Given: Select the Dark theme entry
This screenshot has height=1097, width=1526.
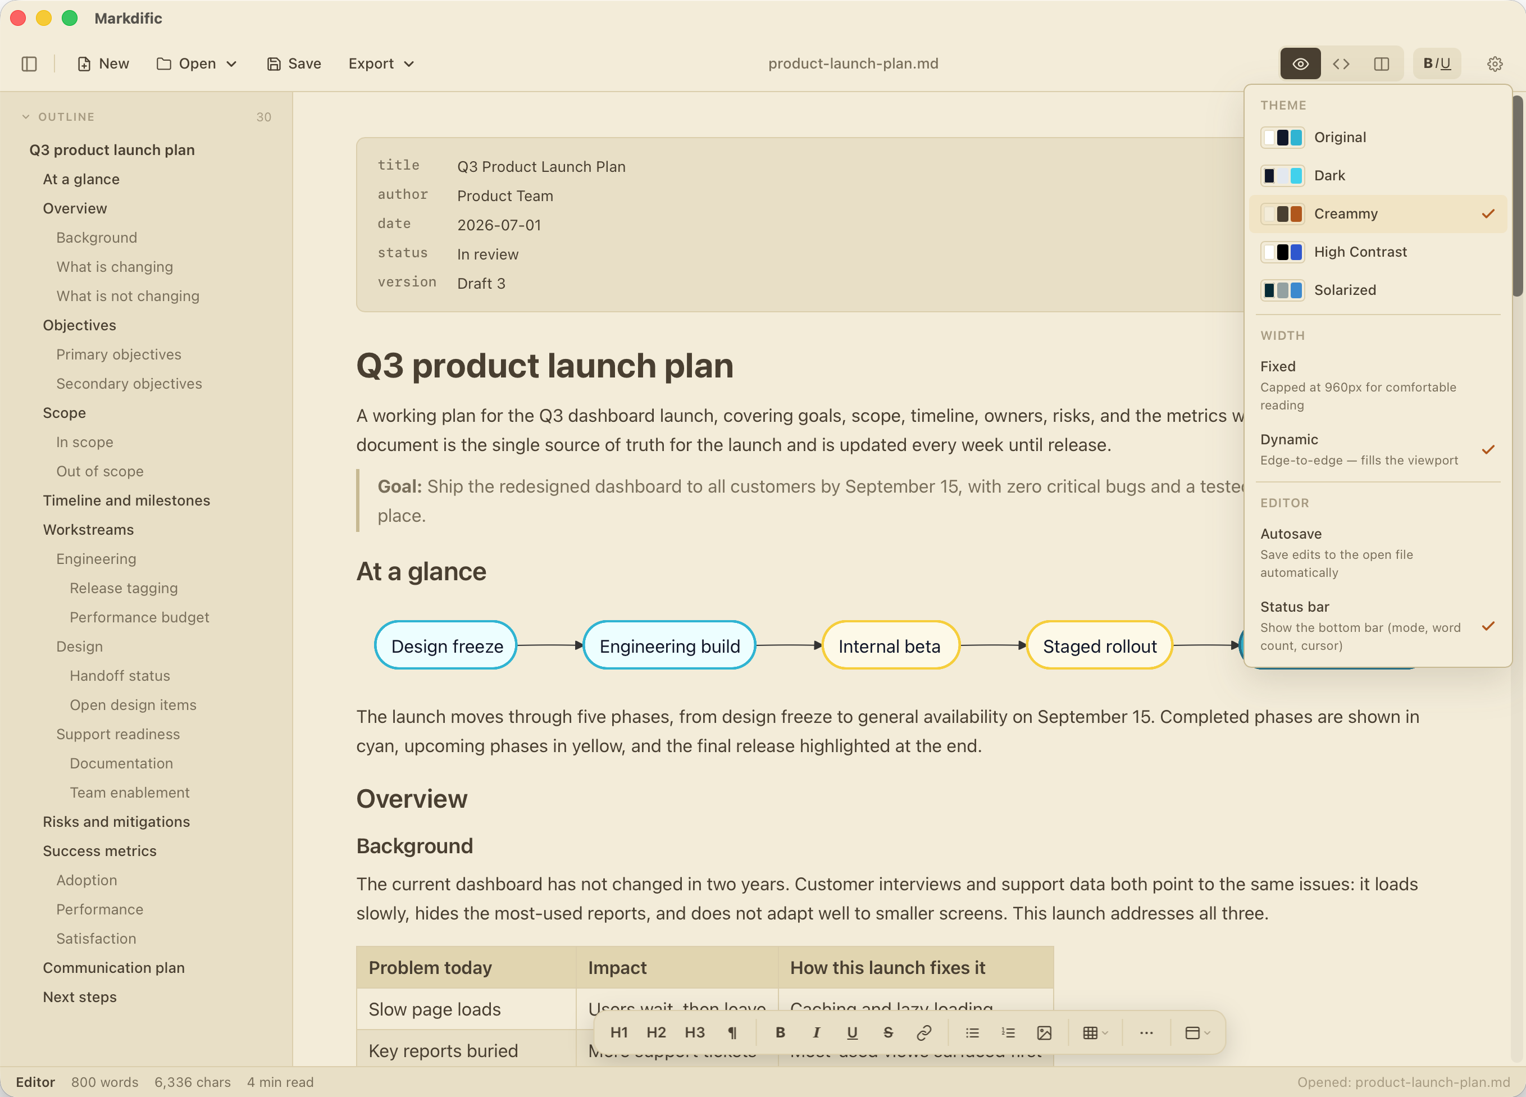Looking at the screenshot, I should pyautogui.click(x=1377, y=176).
